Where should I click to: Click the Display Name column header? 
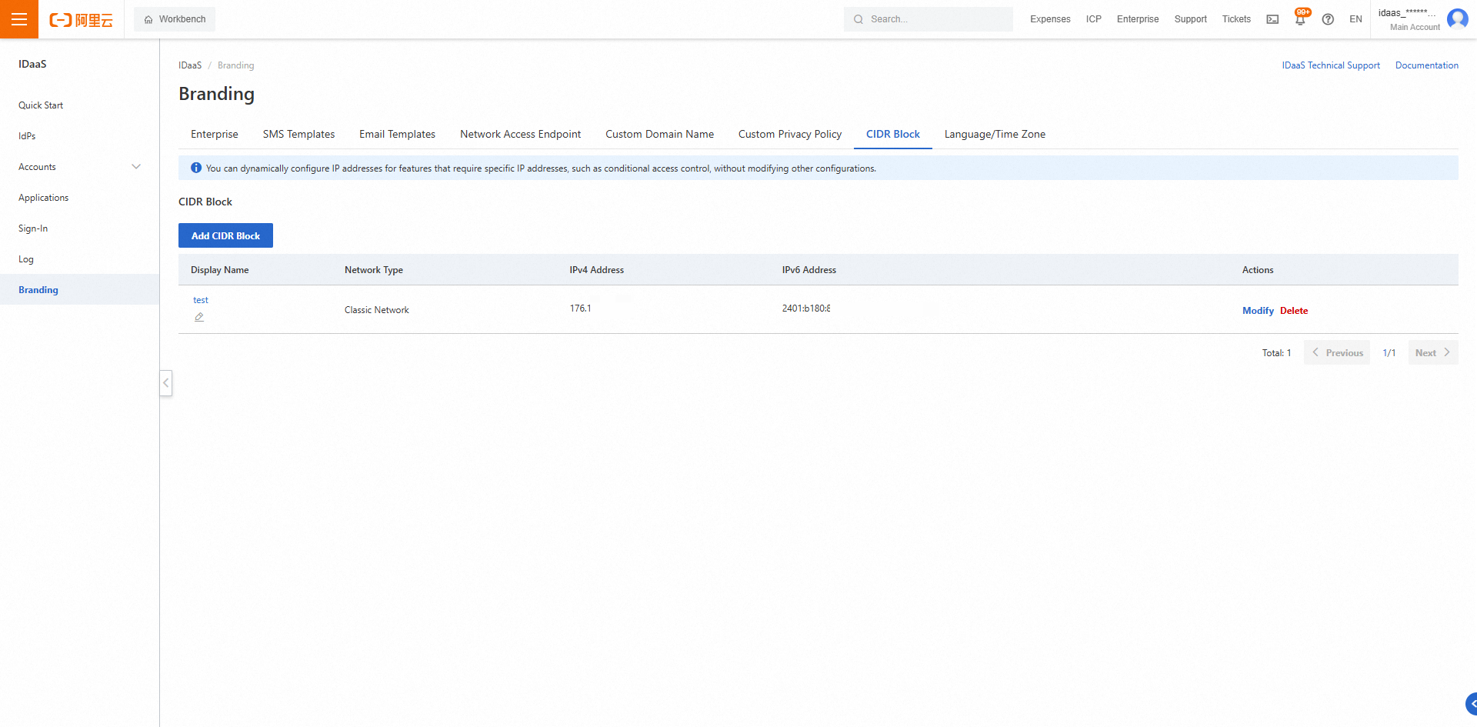pyautogui.click(x=220, y=270)
